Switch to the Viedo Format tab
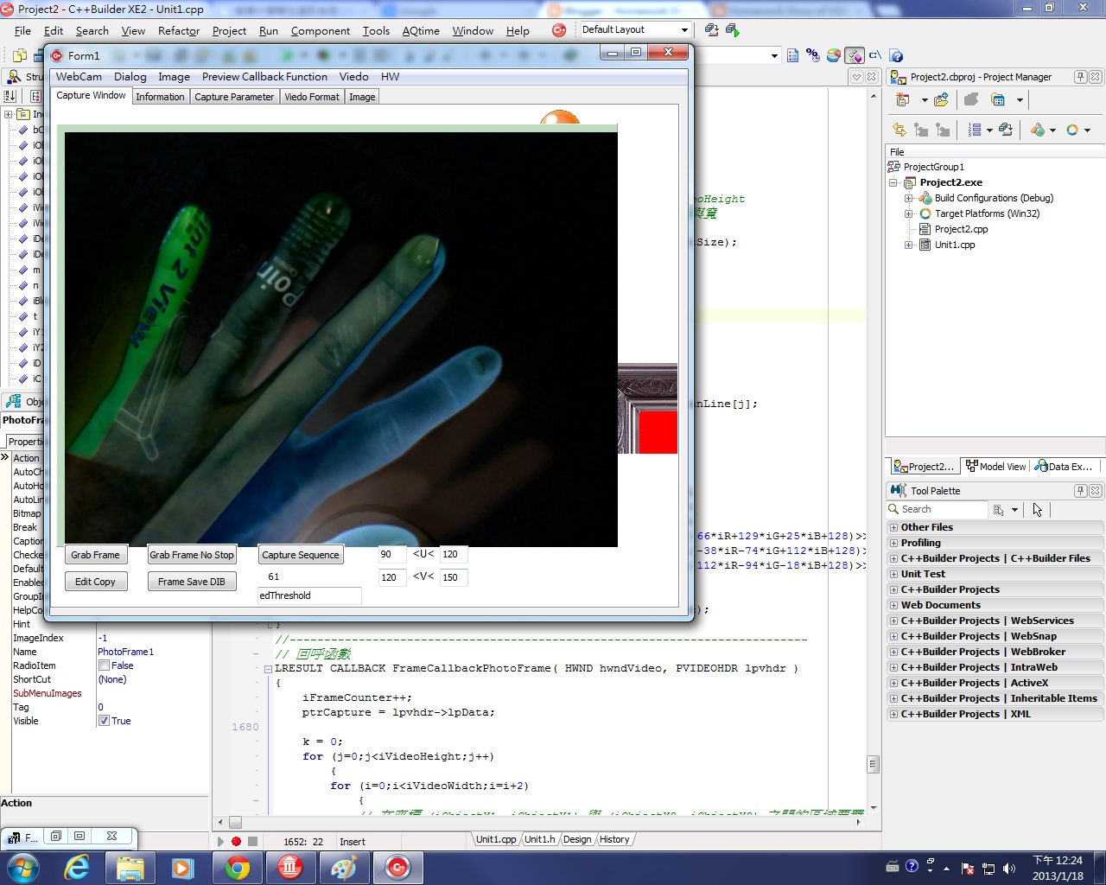Image resolution: width=1106 pixels, height=885 pixels. [312, 97]
